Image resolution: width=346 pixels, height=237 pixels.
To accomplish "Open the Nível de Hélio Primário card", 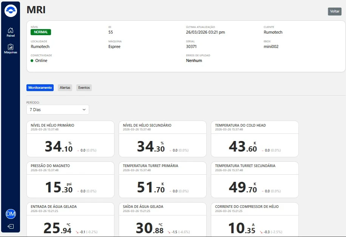I will [70, 139].
